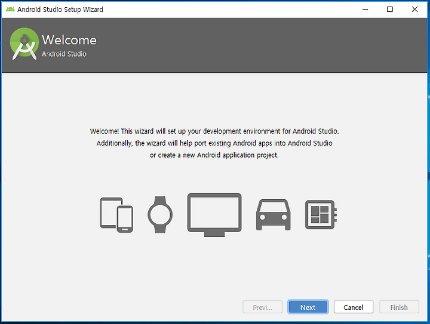Click the 'Additionally, the wizard will help' line
This screenshot has width=430, height=324.
(x=214, y=143)
